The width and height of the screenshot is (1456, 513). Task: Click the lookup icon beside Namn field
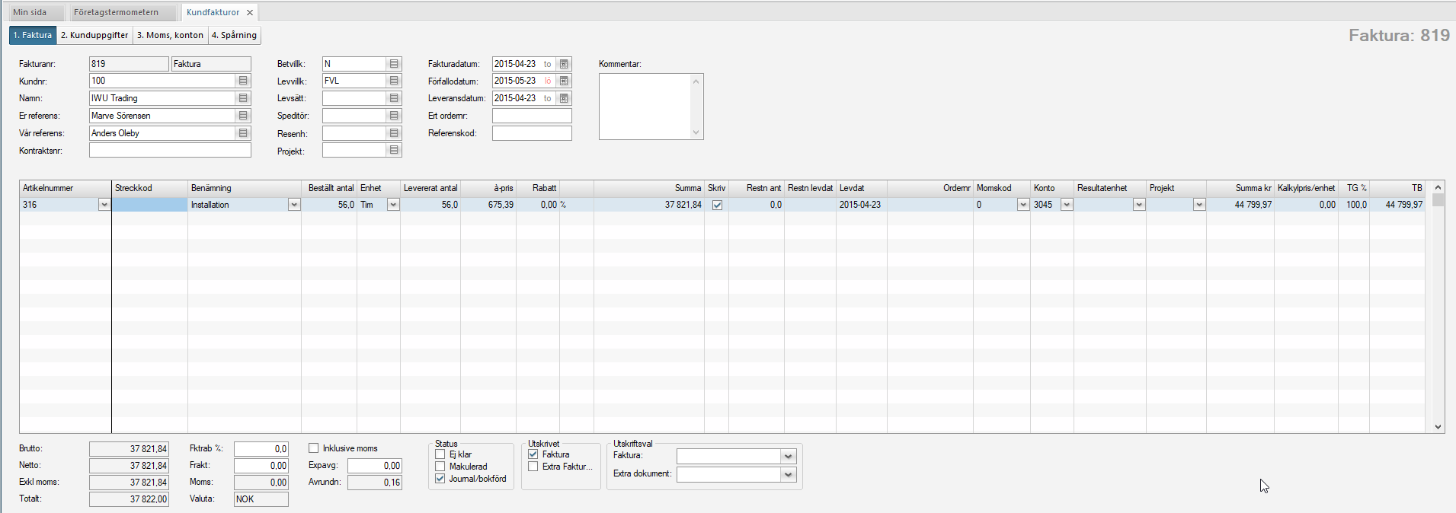pos(243,98)
